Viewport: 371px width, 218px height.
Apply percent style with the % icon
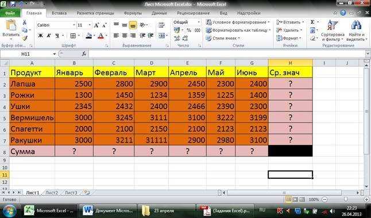tap(189, 30)
